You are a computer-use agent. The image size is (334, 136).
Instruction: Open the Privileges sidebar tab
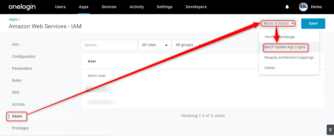pos(20,128)
